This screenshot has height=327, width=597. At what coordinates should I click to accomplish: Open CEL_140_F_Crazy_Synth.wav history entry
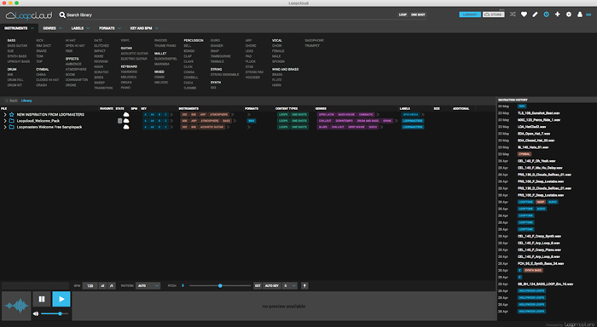(539, 236)
